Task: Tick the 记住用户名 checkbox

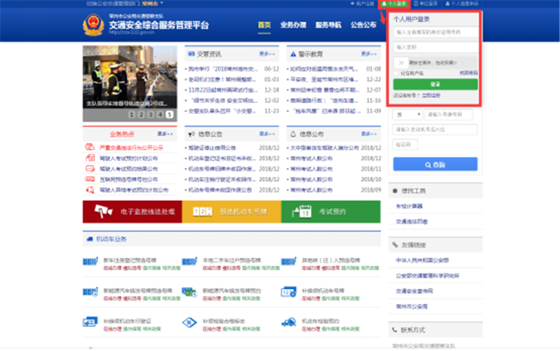Action: point(396,73)
